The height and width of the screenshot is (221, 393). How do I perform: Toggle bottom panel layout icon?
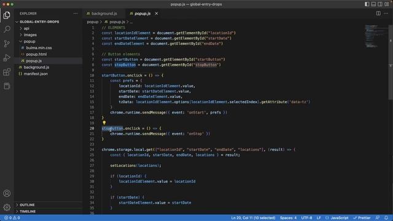tap(373, 4)
